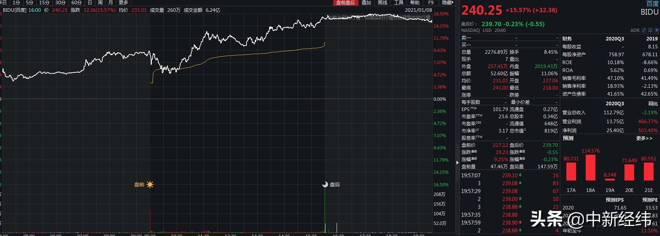Open the 更多 time period dropdown
This screenshot has width=660, height=236.
[123, 3]
